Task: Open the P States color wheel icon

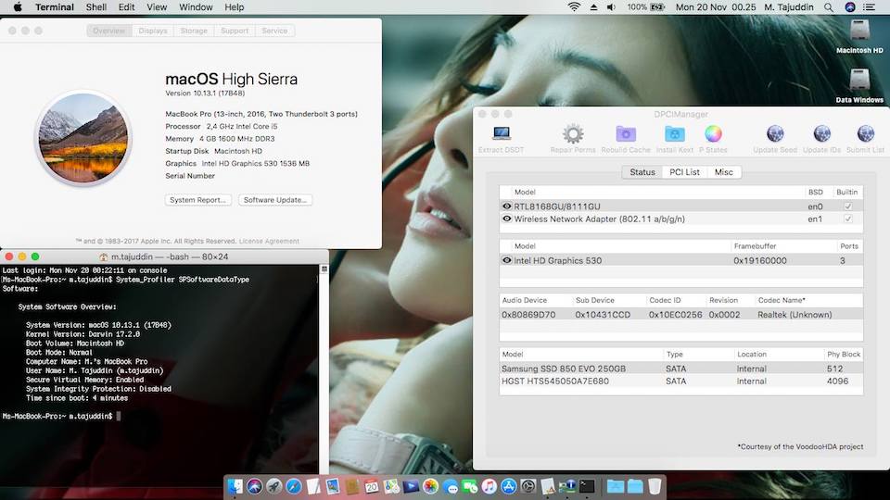Action: [713, 134]
